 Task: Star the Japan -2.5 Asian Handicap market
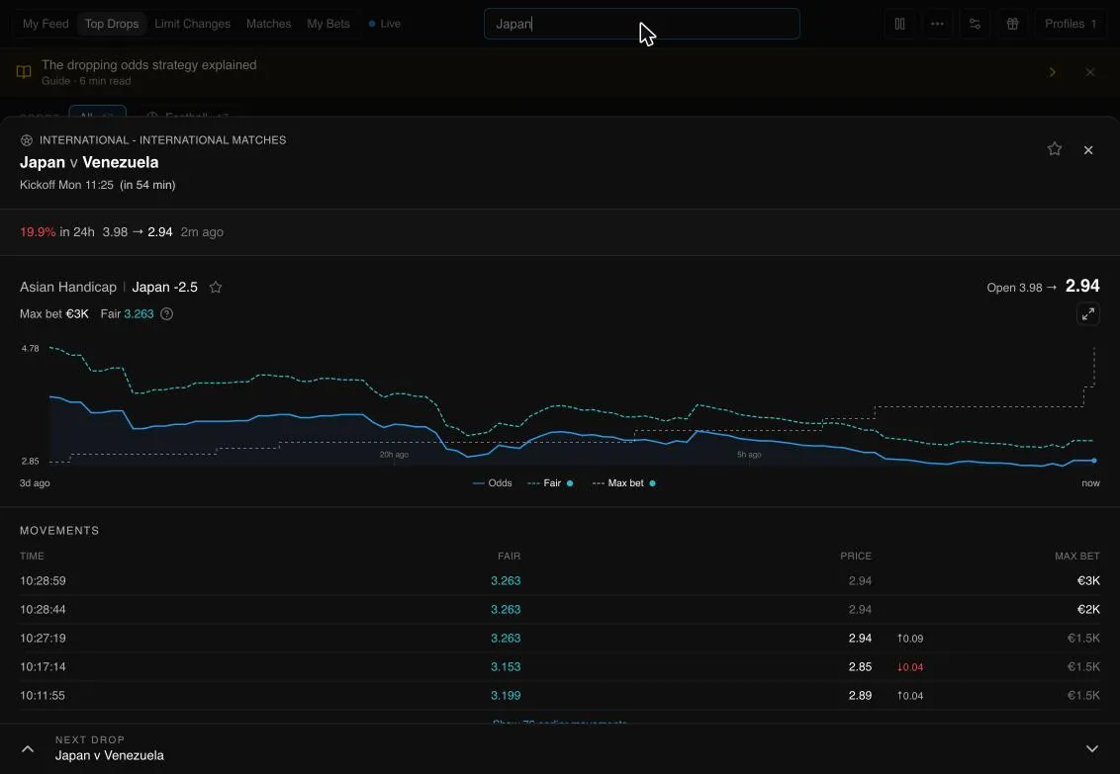[216, 287]
